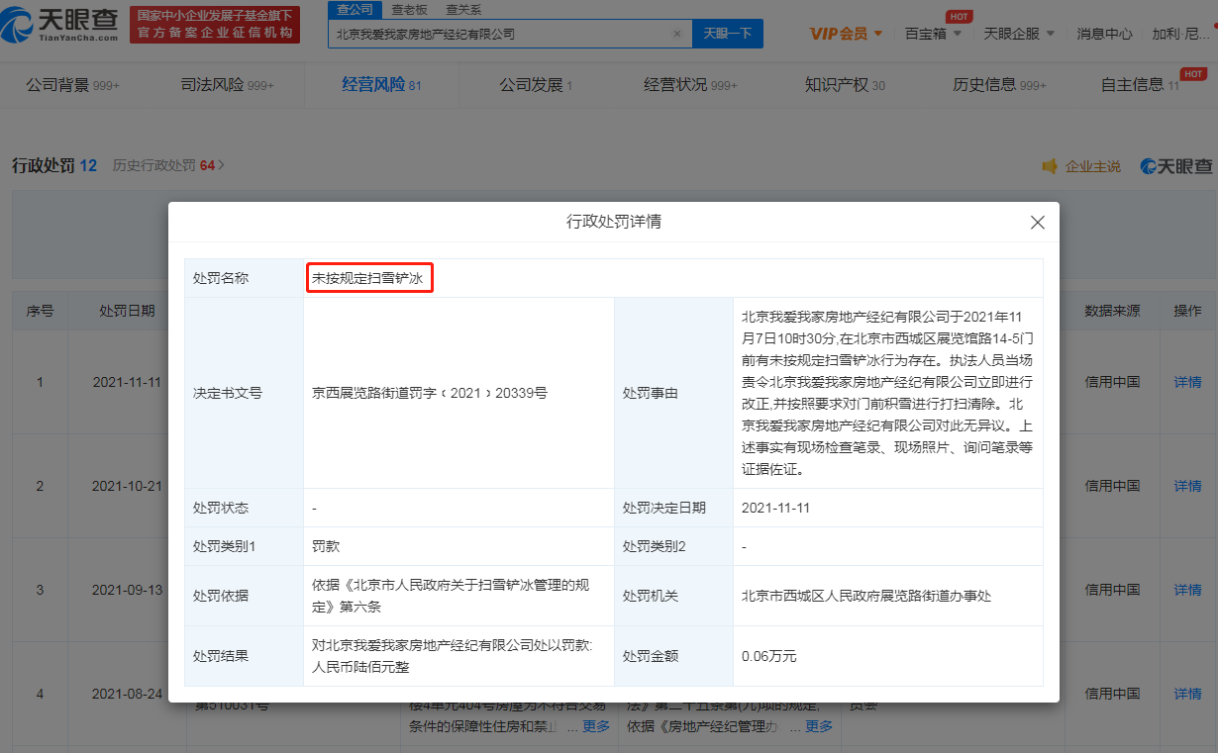Click the TianYanCha logo

[x=61, y=24]
